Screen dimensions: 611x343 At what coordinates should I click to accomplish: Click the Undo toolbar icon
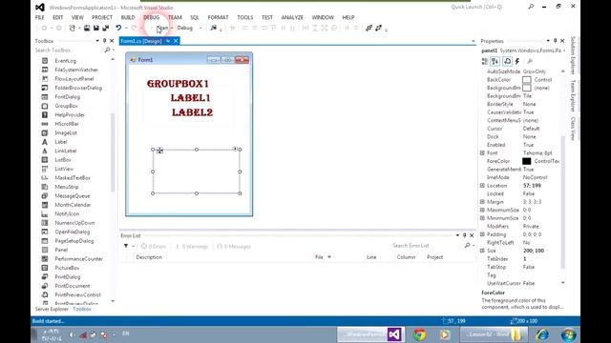pos(118,28)
